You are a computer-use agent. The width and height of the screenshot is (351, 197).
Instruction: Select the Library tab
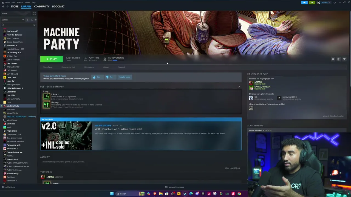tap(26, 7)
